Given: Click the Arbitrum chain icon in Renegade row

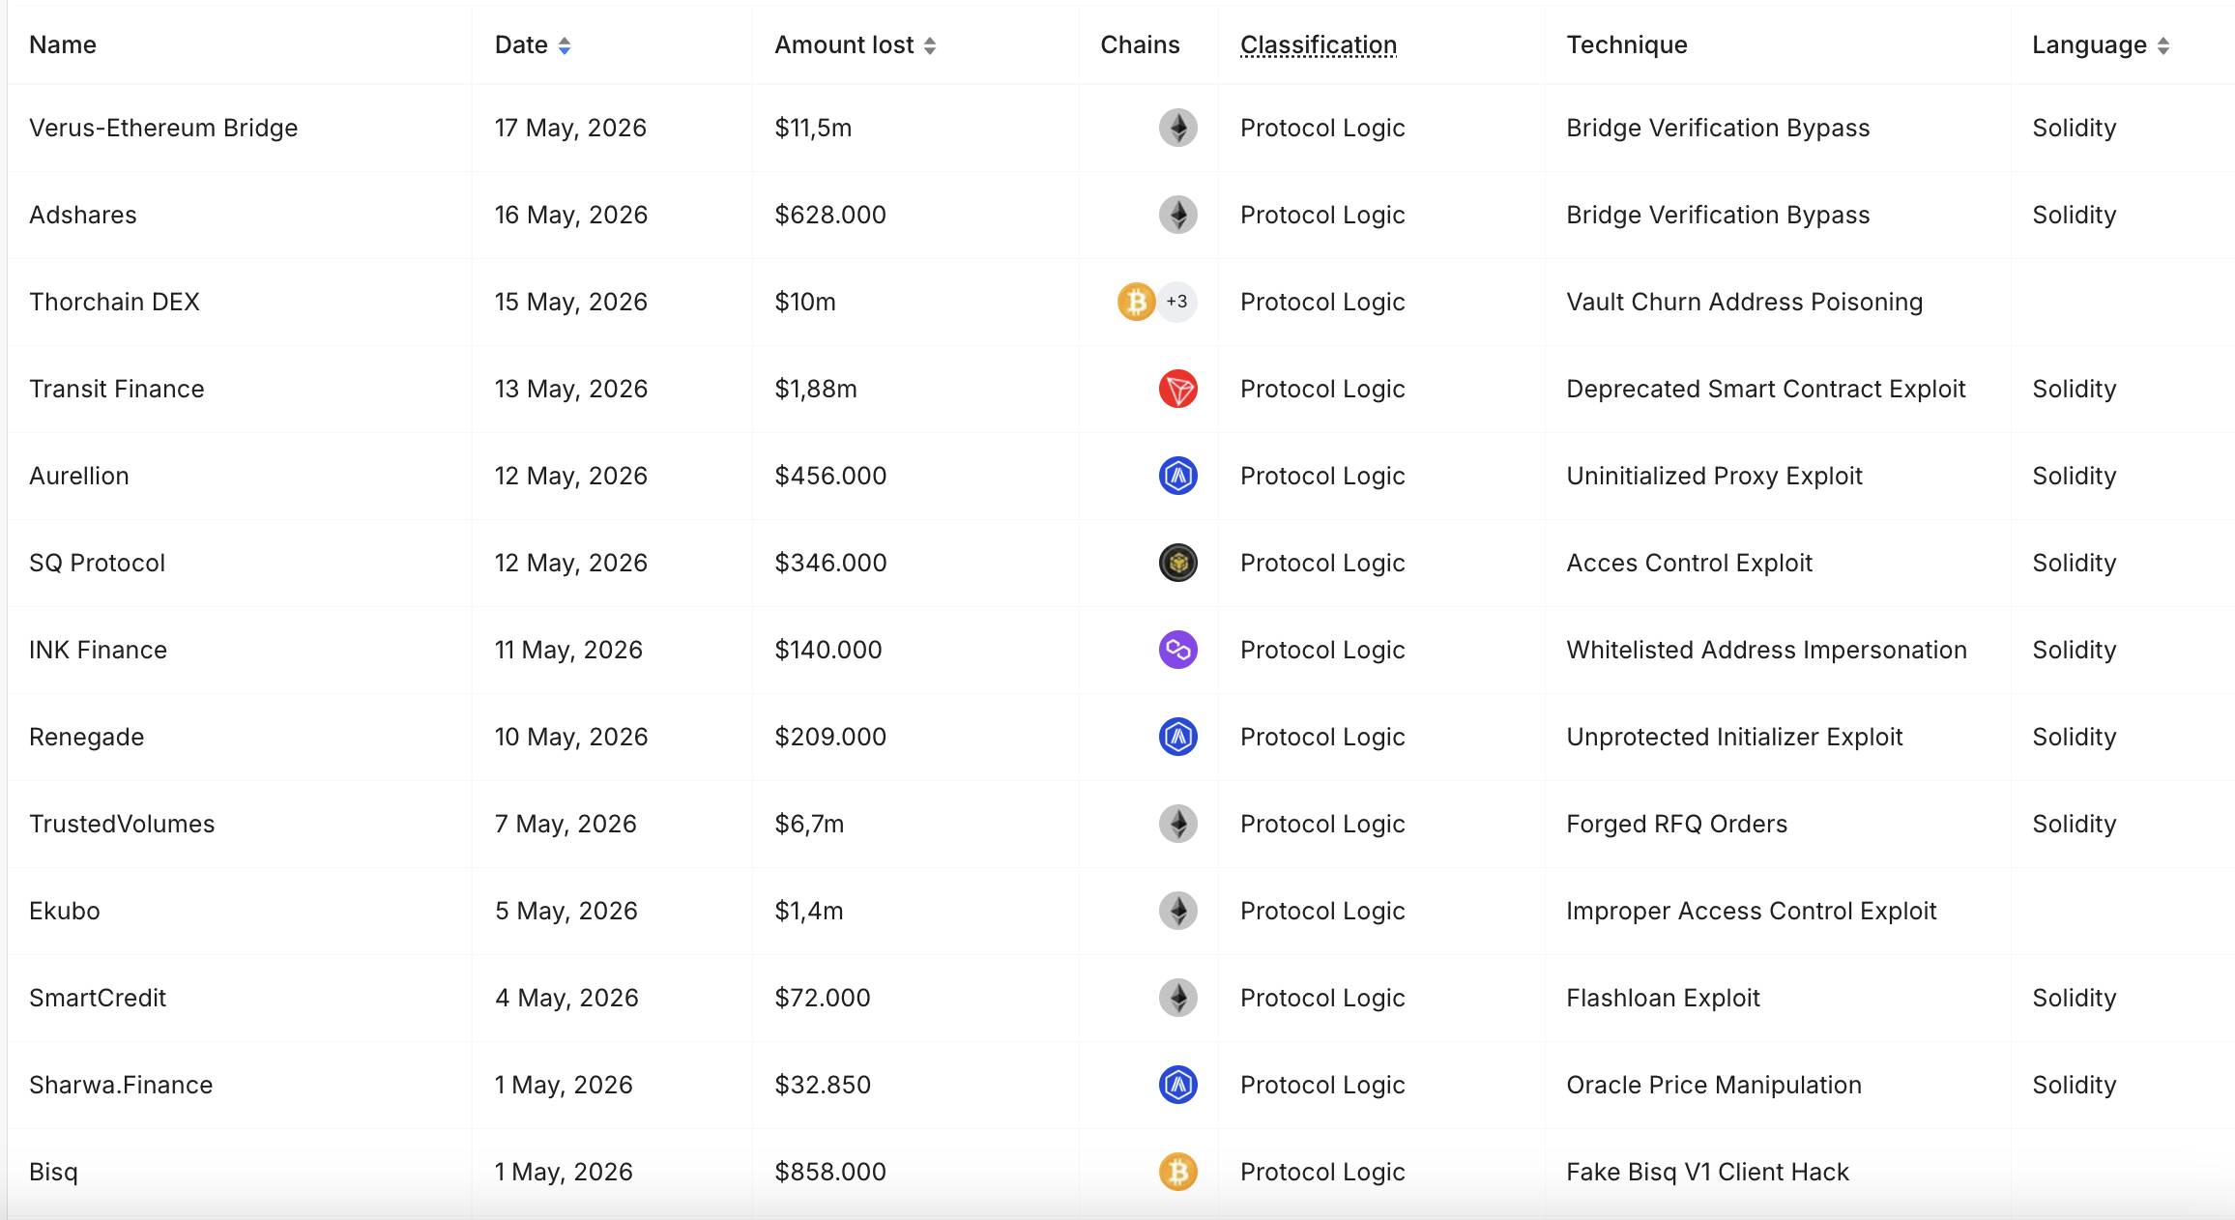Looking at the screenshot, I should [x=1177, y=737].
